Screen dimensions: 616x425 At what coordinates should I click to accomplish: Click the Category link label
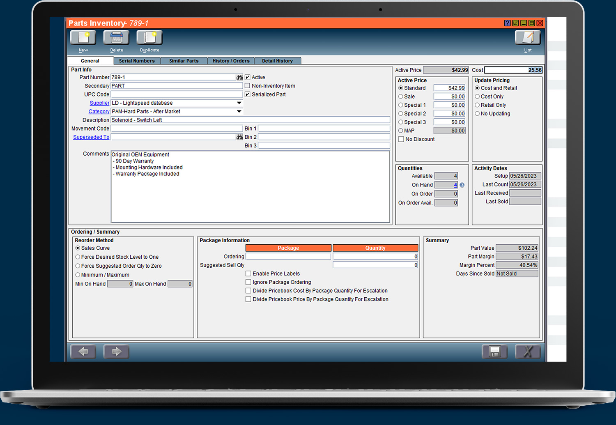click(99, 111)
